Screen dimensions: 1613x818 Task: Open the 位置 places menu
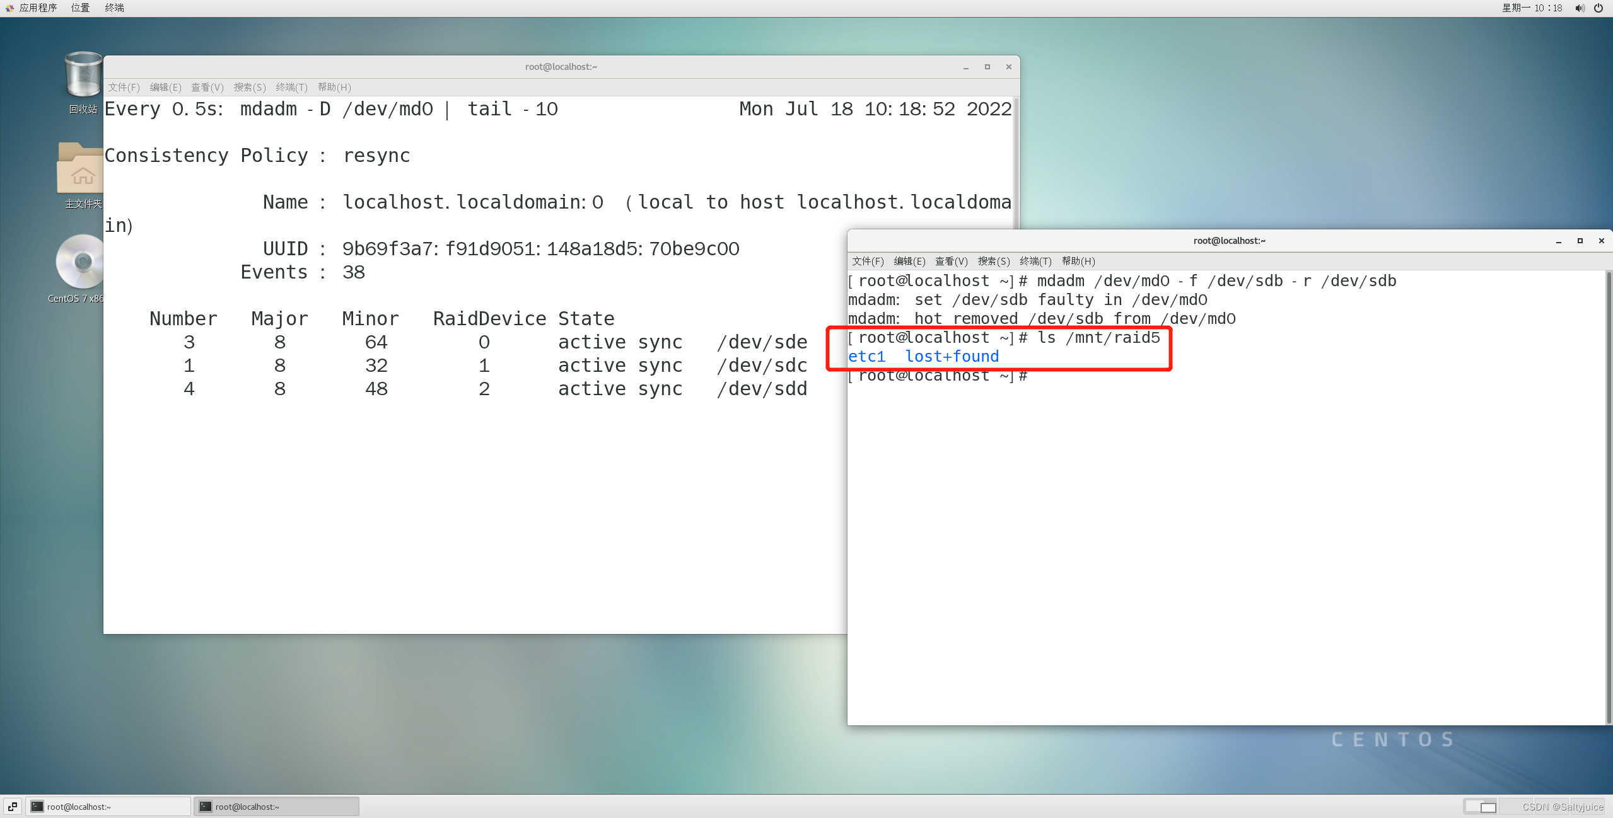pyautogui.click(x=80, y=8)
